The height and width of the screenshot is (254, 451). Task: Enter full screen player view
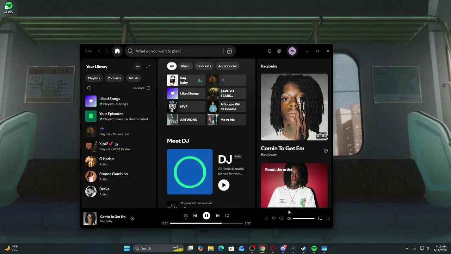pos(328,219)
